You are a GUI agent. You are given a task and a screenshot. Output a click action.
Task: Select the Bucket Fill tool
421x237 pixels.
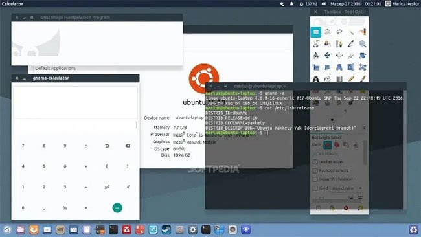327,78
